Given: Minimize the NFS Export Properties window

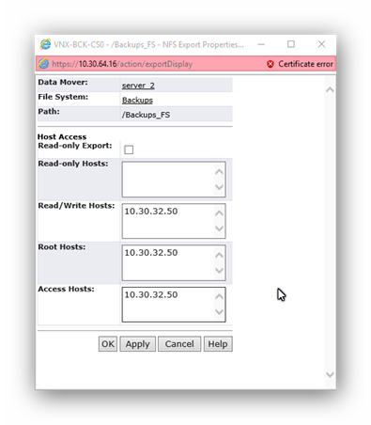Looking at the screenshot, I should click(x=261, y=44).
